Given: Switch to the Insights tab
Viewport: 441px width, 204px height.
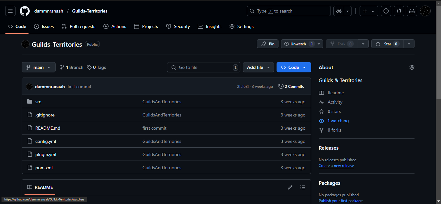Looking at the screenshot, I should coord(210,26).
